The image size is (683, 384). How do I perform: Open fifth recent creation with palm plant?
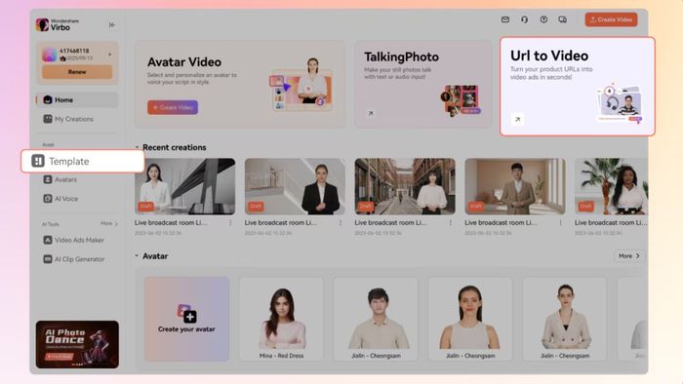[x=611, y=186]
